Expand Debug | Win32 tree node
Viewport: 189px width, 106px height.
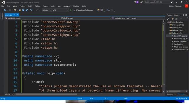tap(169, 25)
